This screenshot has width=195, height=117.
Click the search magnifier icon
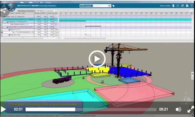coord(109,6)
